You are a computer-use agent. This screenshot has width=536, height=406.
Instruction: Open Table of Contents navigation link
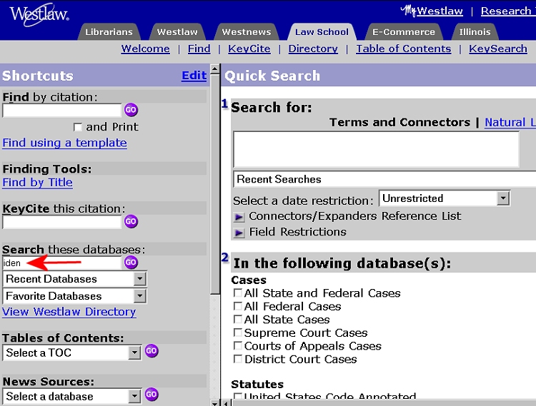click(403, 49)
